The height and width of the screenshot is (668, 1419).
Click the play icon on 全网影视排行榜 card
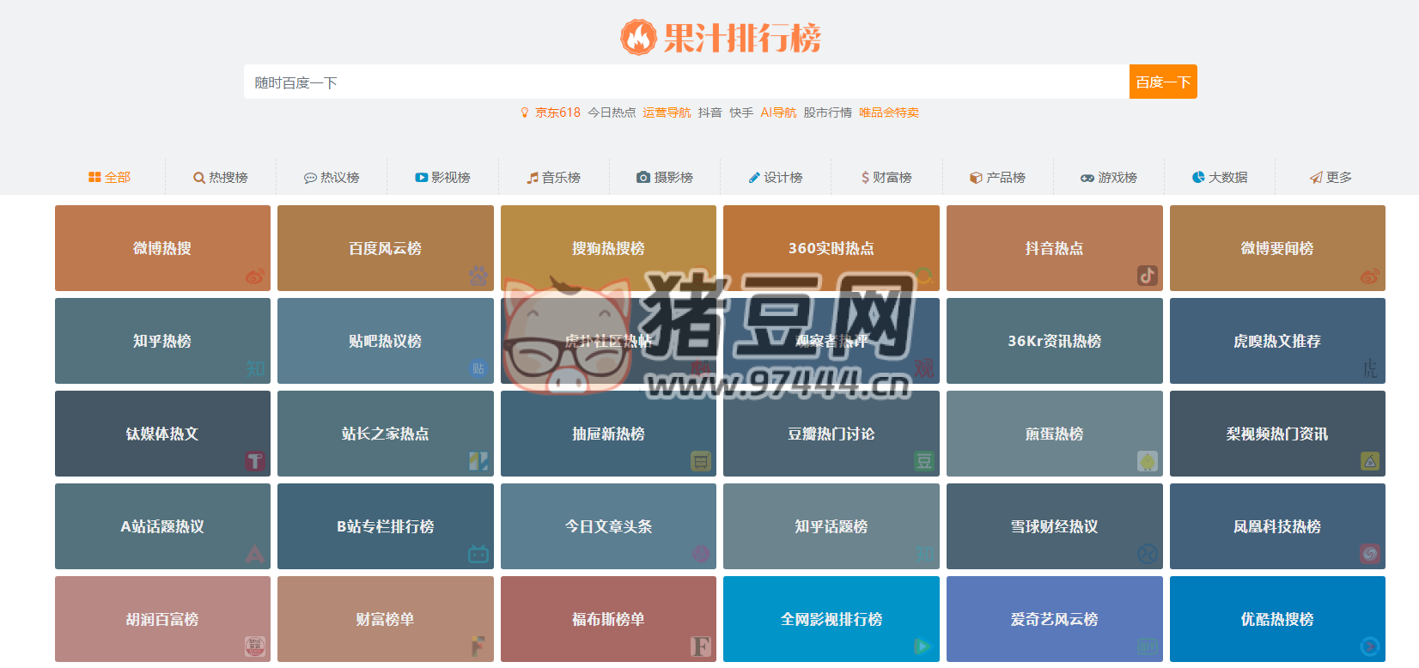point(924,647)
